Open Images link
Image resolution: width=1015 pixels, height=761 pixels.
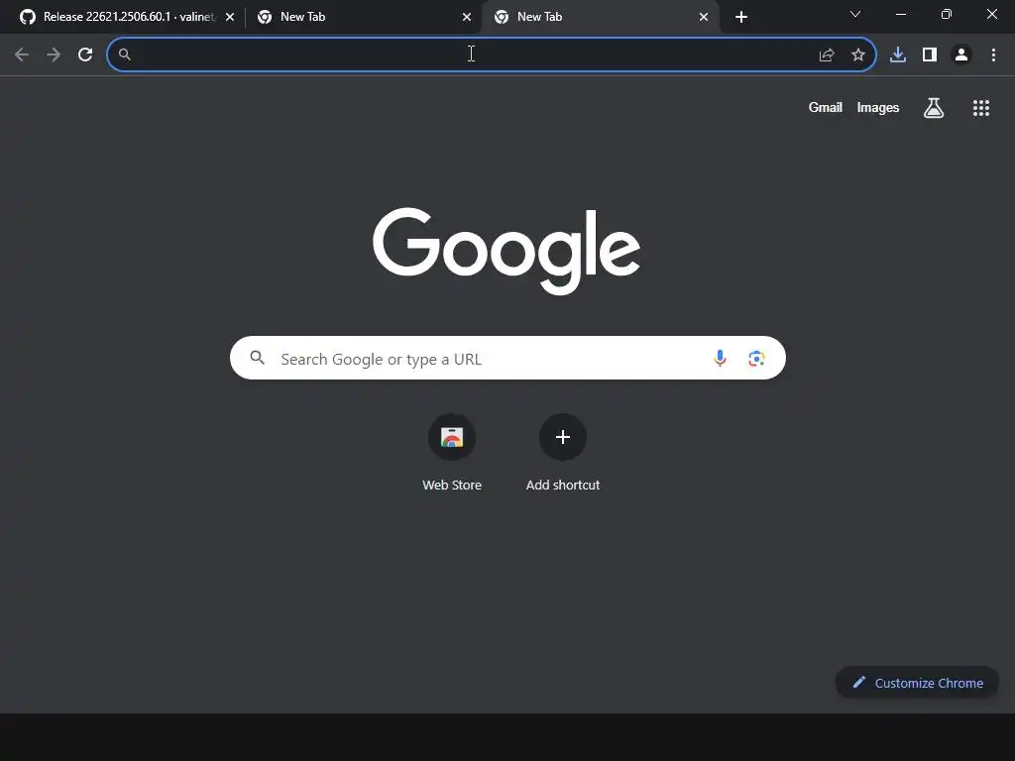click(x=878, y=107)
